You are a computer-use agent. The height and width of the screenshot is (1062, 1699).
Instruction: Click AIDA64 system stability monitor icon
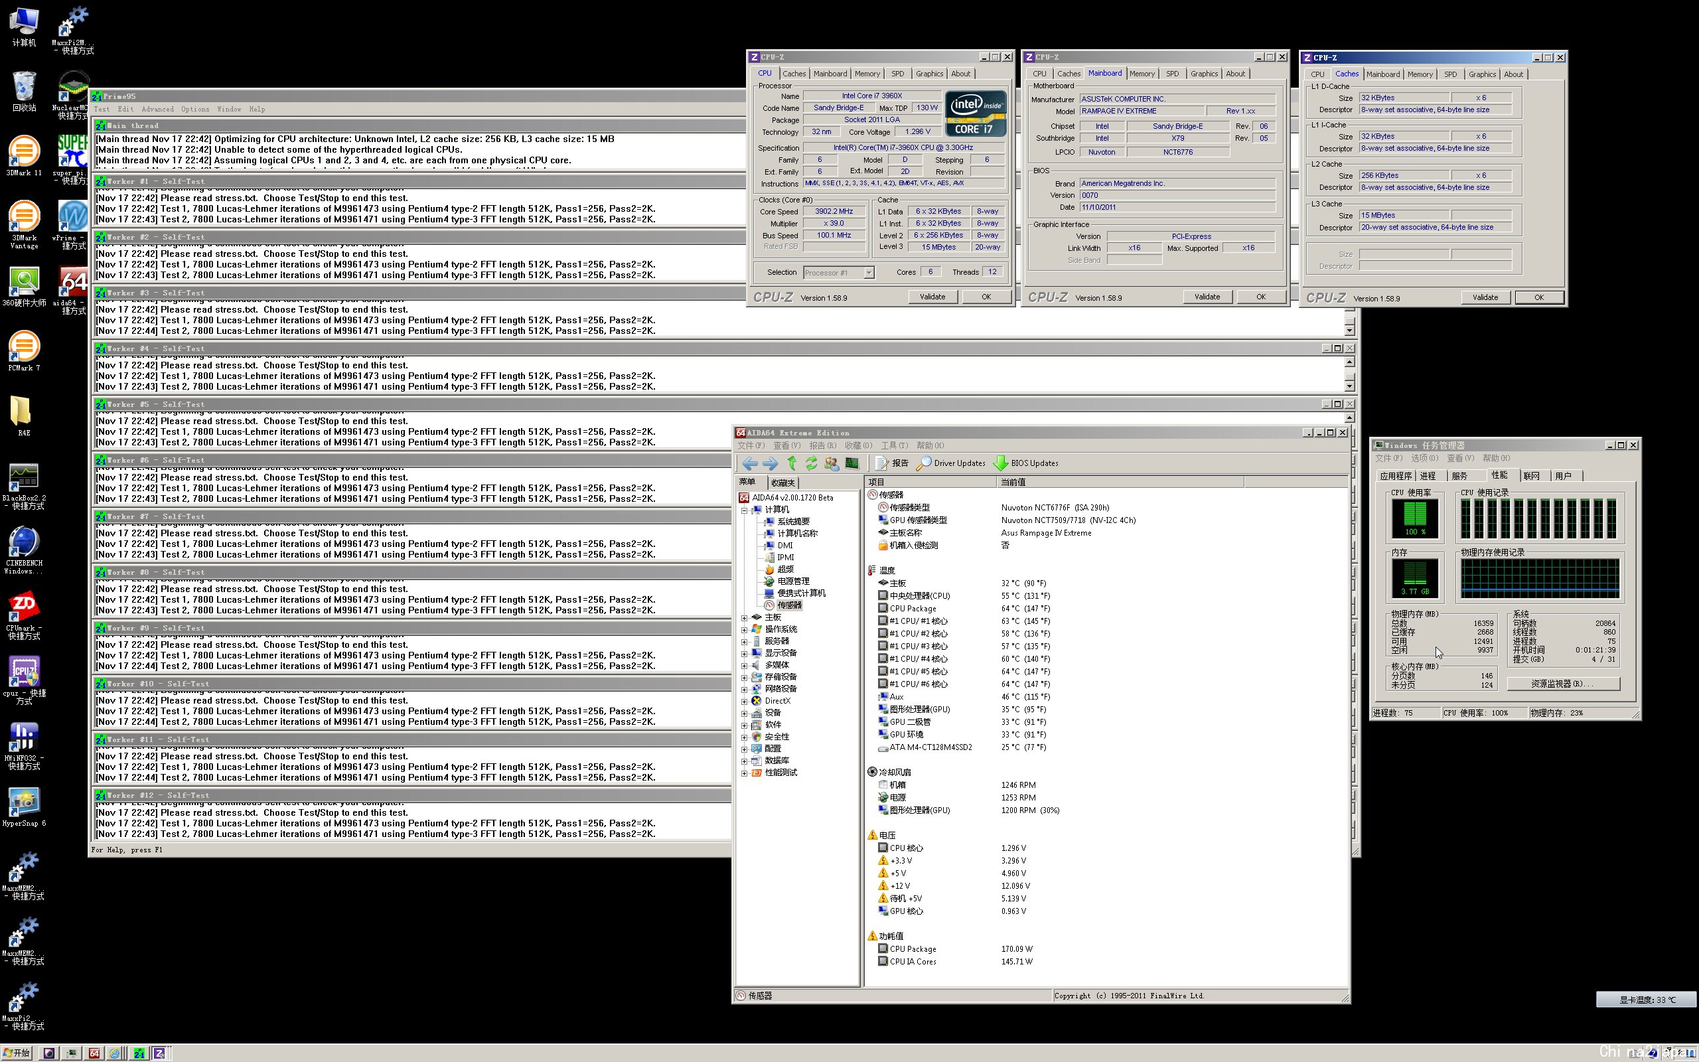tap(851, 463)
